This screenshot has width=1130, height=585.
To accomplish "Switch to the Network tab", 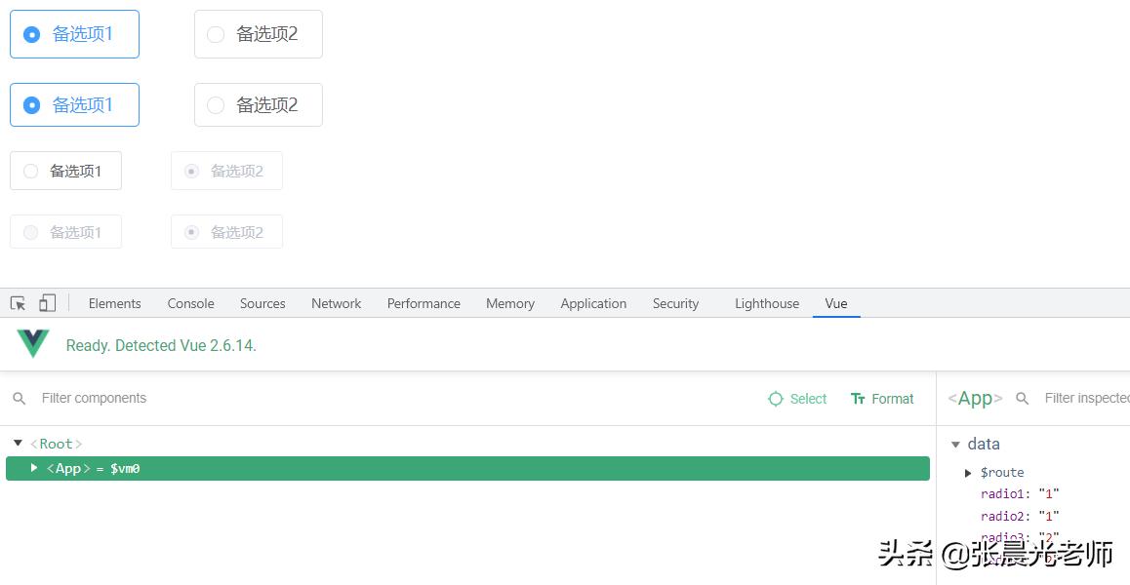I will pyautogui.click(x=336, y=303).
